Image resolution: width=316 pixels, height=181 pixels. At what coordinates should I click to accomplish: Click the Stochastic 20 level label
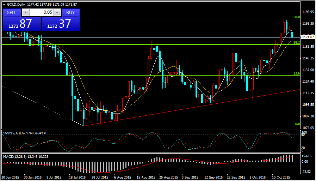303,148
